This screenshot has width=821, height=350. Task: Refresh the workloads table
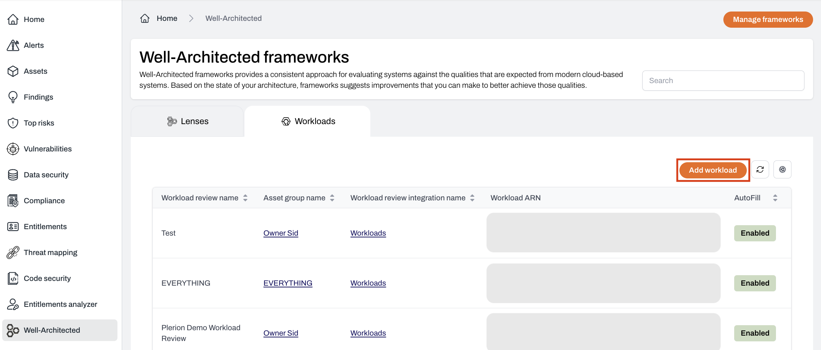(x=760, y=169)
